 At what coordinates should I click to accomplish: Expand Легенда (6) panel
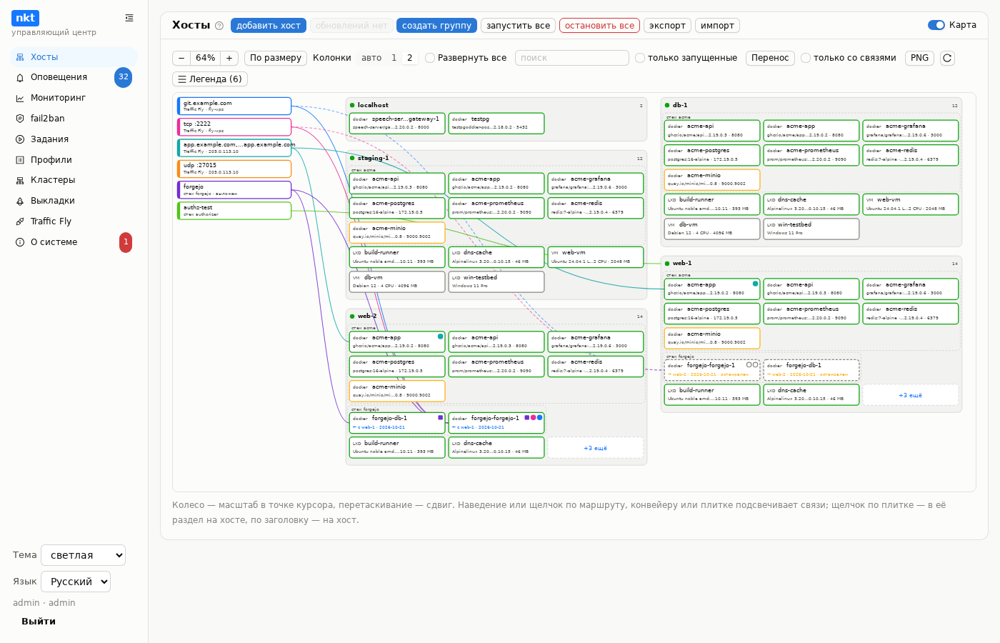(x=210, y=79)
